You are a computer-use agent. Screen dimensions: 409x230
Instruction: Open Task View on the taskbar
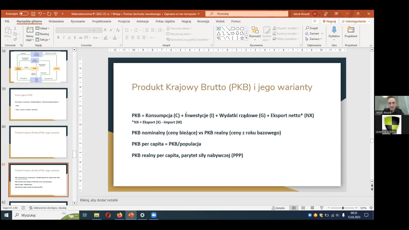point(85,215)
